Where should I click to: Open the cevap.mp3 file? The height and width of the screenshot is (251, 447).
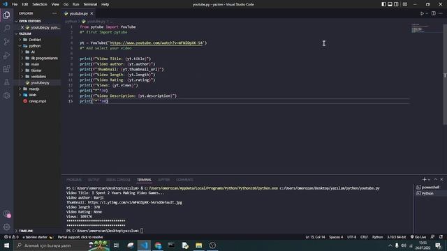37,101
